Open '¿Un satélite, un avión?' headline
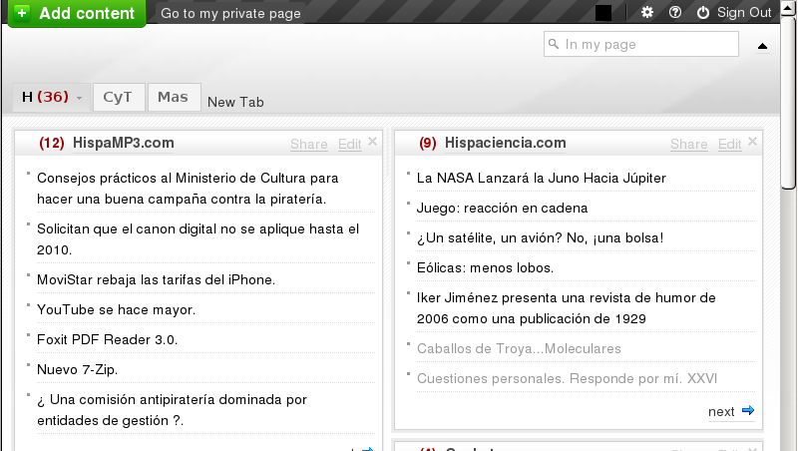The height and width of the screenshot is (451, 798). pos(540,238)
